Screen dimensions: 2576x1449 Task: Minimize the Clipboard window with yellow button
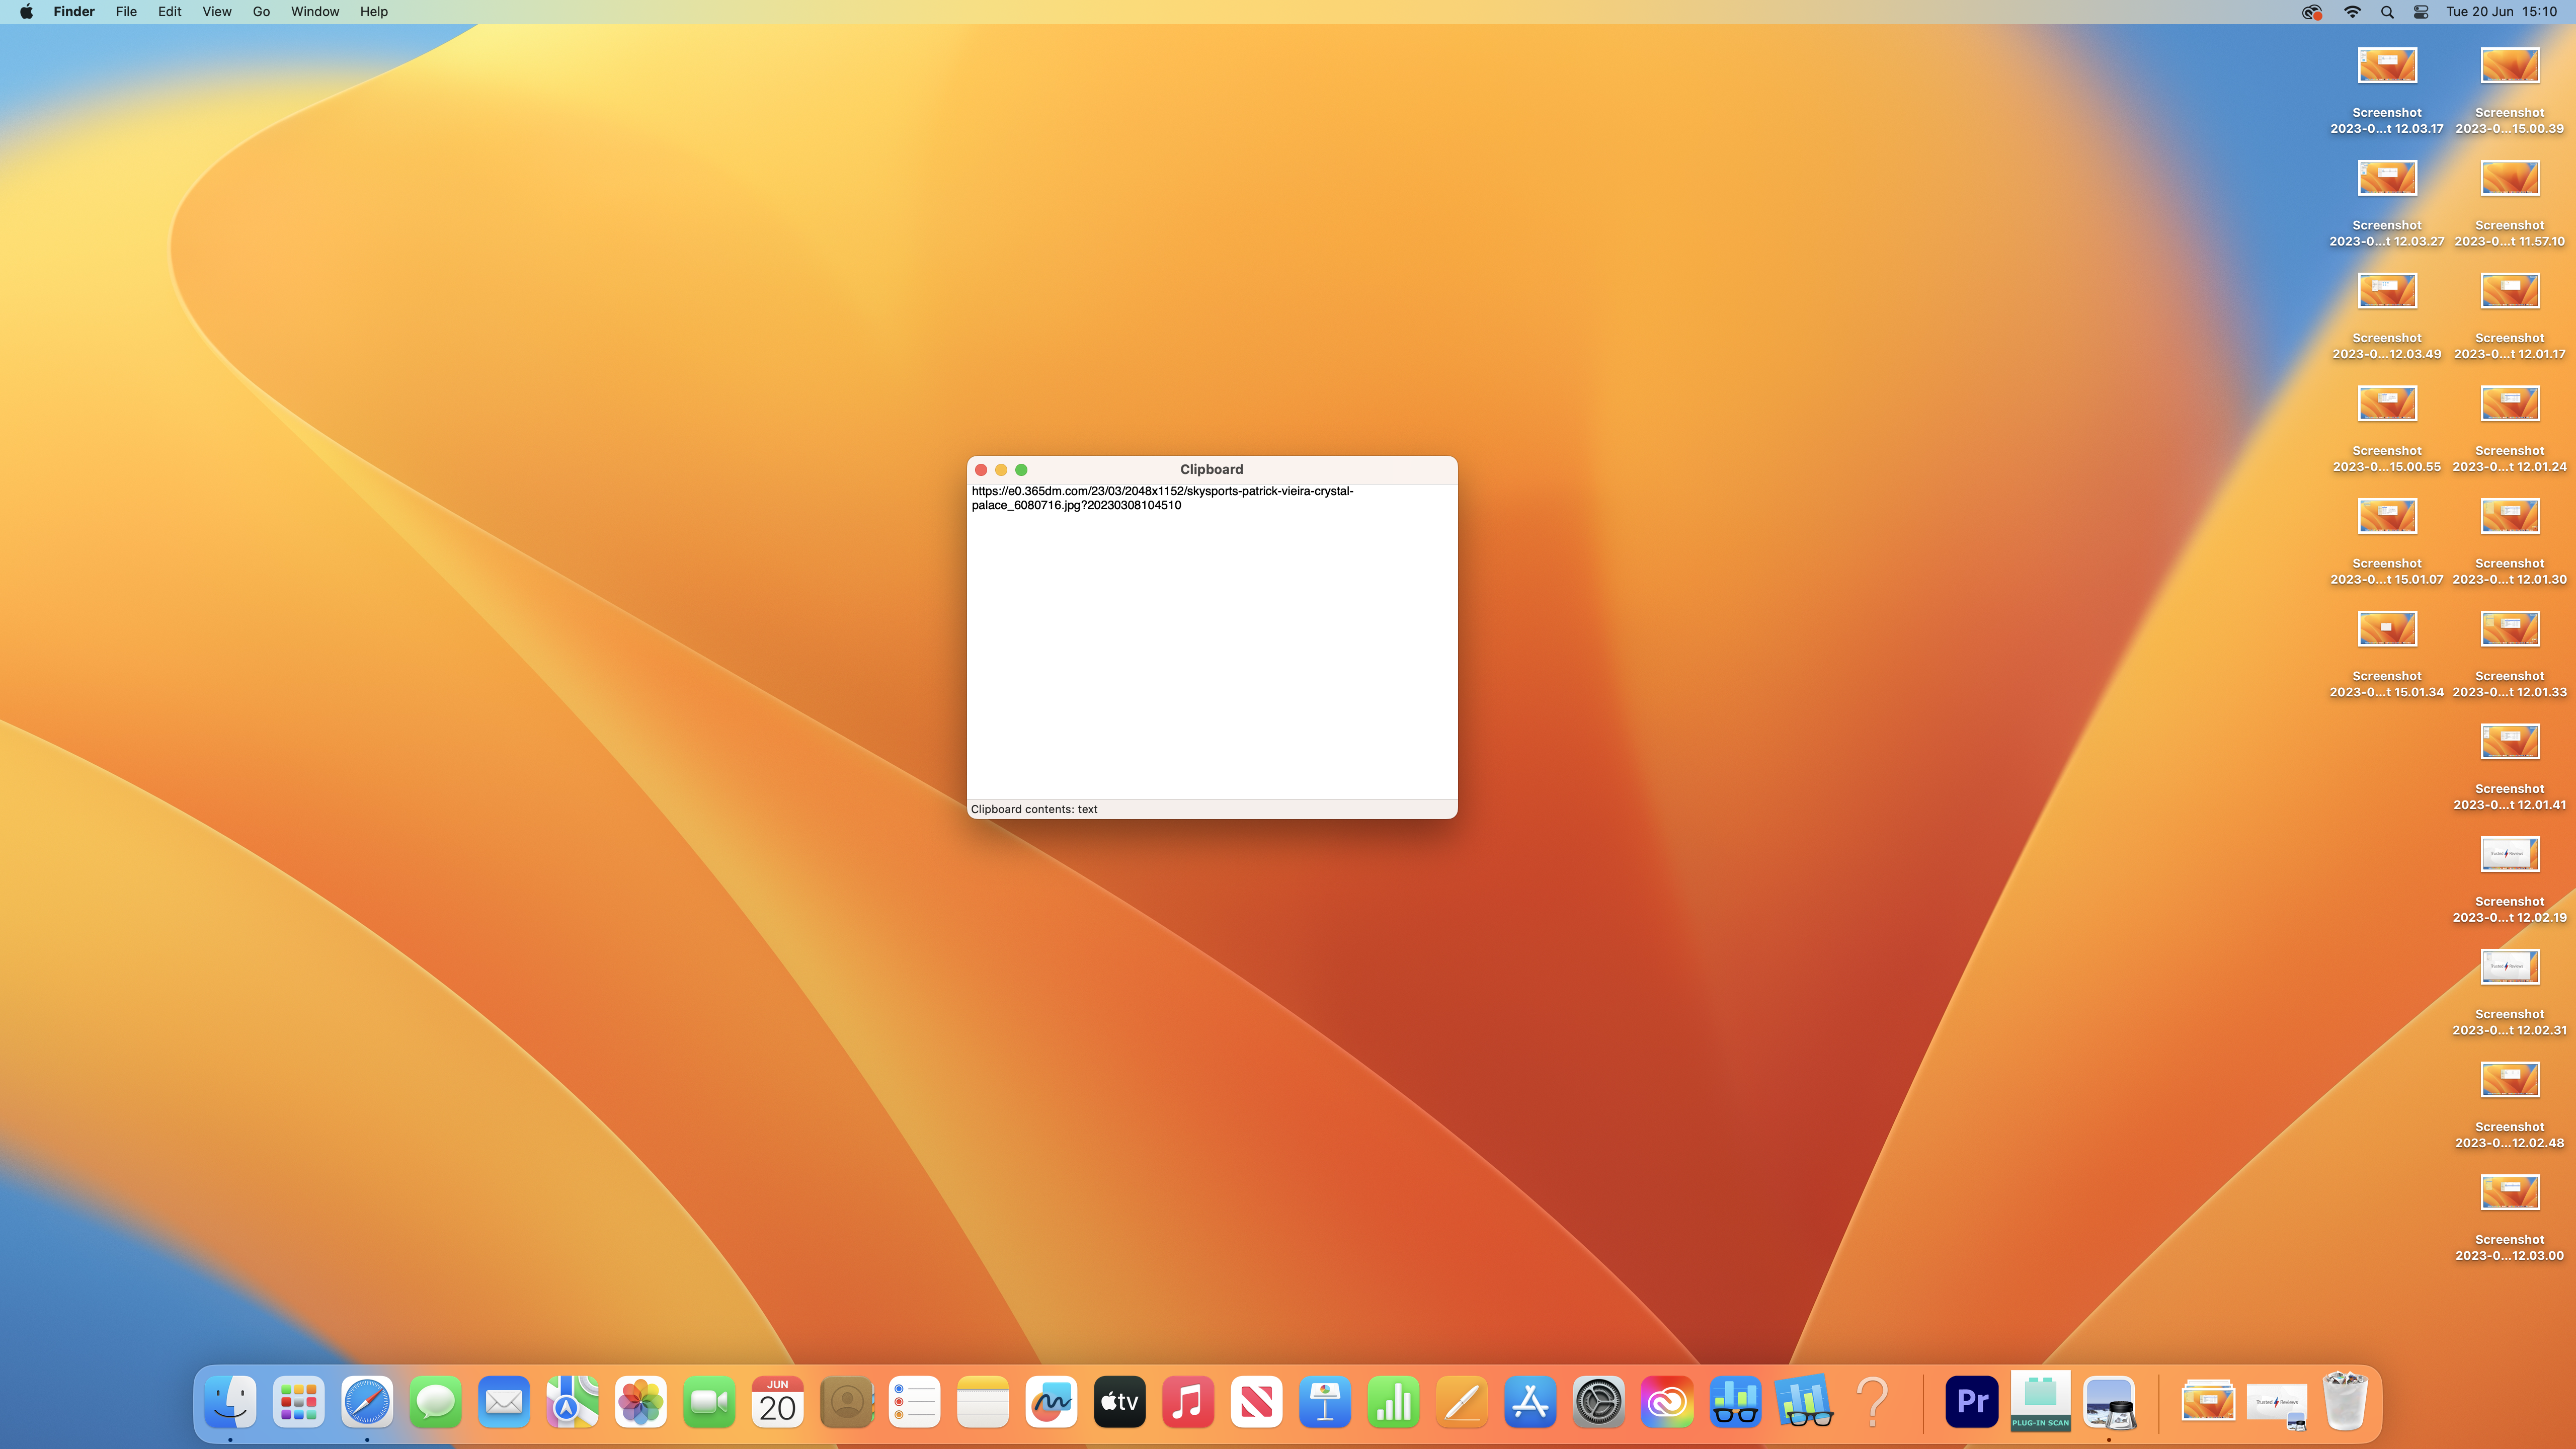(x=1001, y=470)
